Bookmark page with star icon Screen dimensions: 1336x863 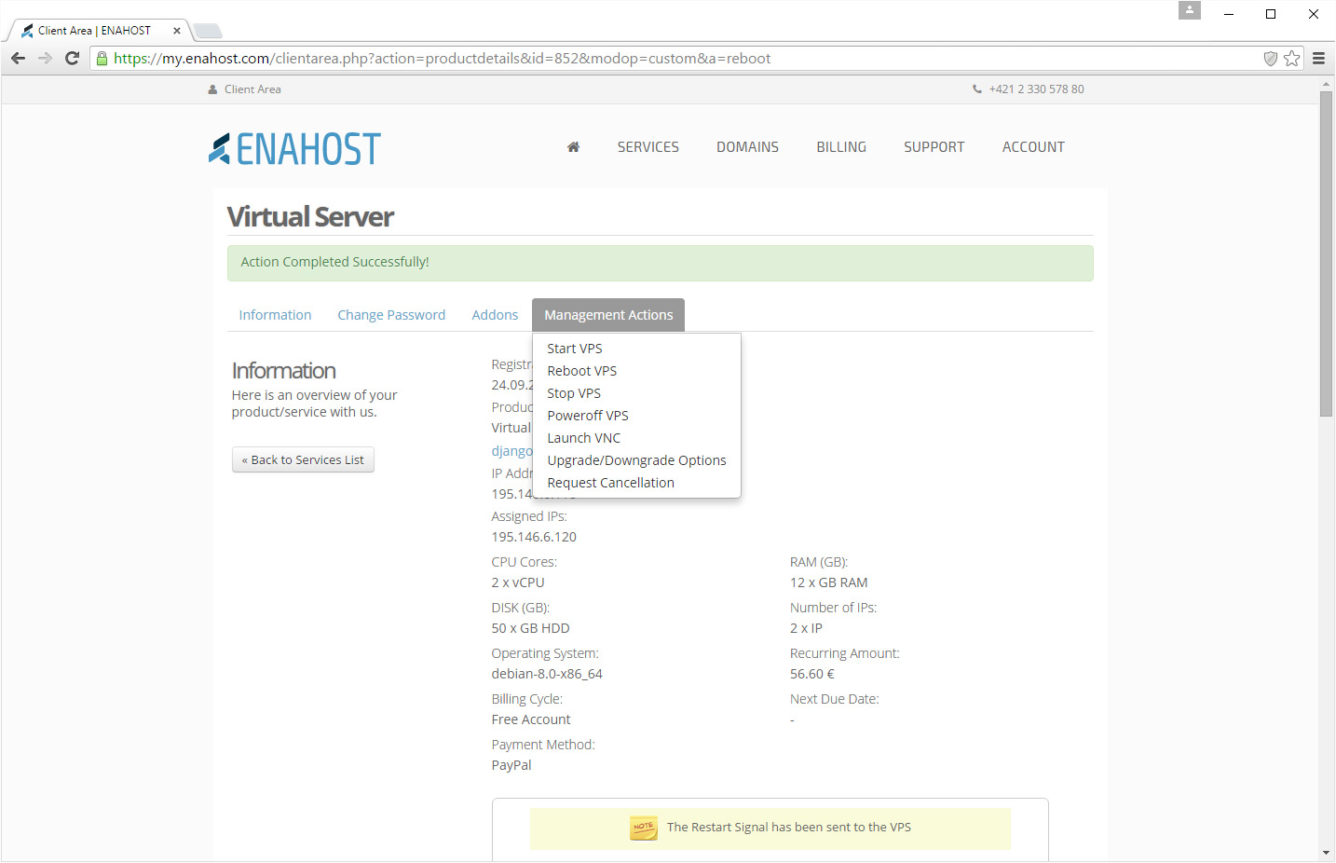pyautogui.click(x=1291, y=58)
